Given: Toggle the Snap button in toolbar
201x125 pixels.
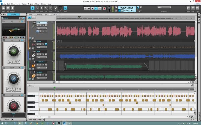Looking at the screenshot, I should [x=65, y=8].
